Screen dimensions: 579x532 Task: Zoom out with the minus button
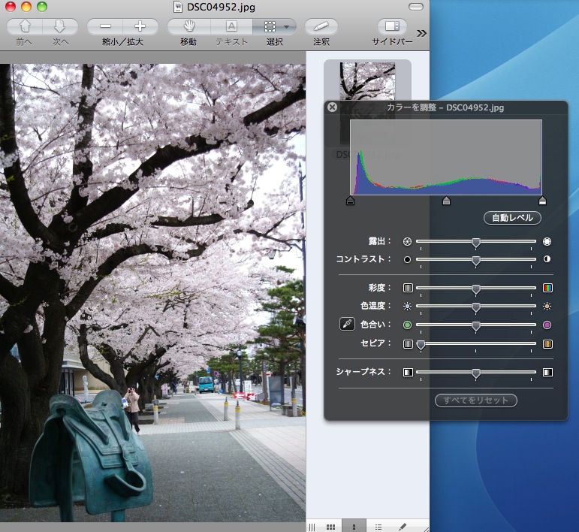pyautogui.click(x=105, y=26)
